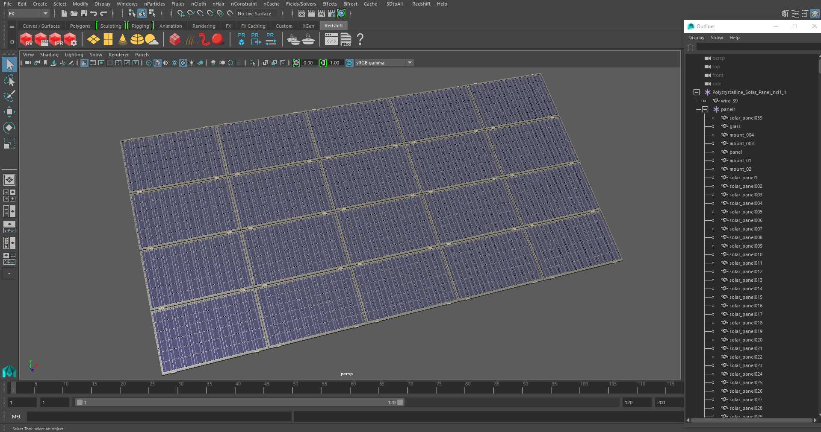Viewport: 821px width, 432px height.
Task: Open Redshift bake pies shelf icon
Action: 294,40
